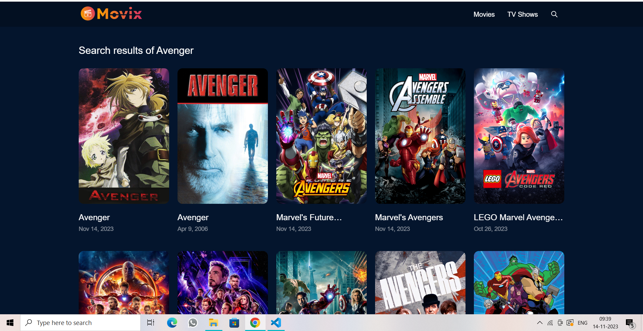The image size is (643, 331).
Task: Open LEGO Avengers Code Red poster
Action: 519,136
